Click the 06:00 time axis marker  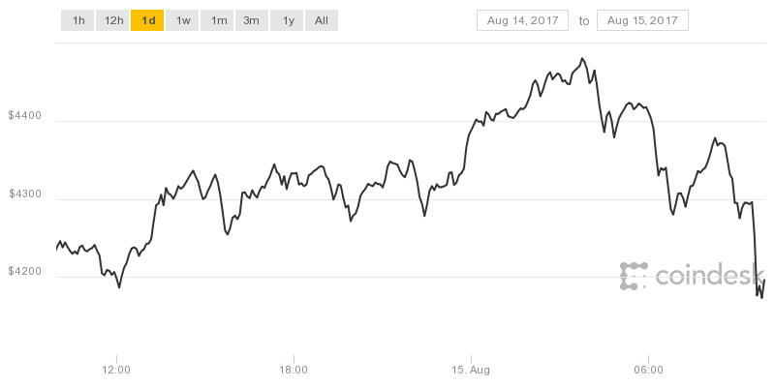(648, 370)
